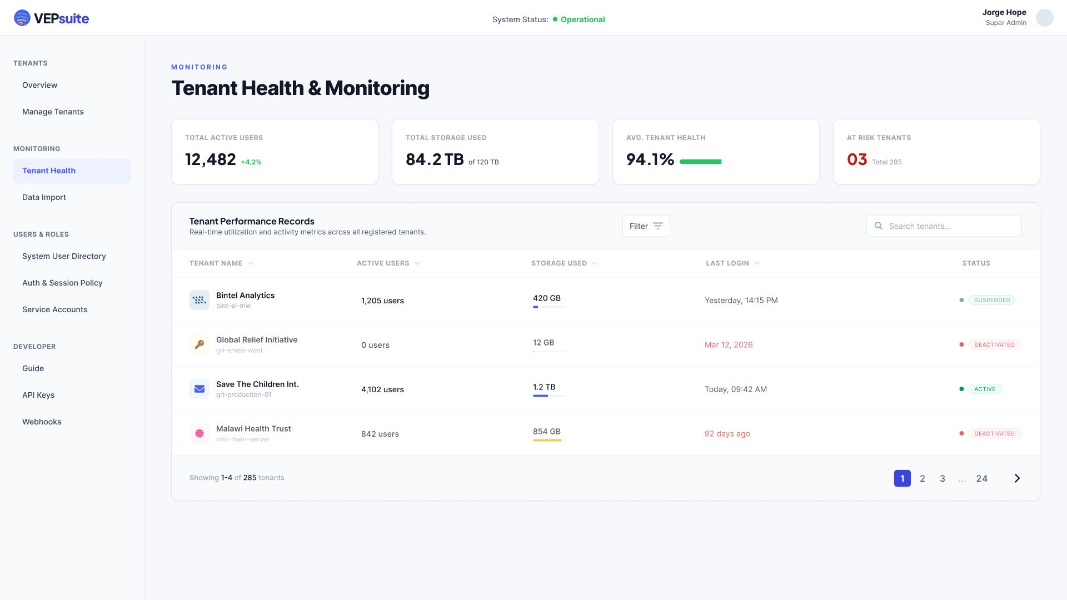Click the ACTIVE status badge
Image resolution: width=1067 pixels, height=600 pixels.
985,389
